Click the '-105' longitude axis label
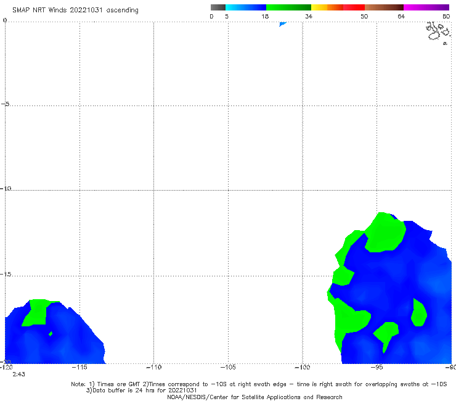This screenshot has width=456, height=401. pos(228,367)
